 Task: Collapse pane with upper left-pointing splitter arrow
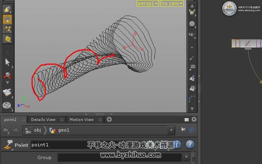pos(199,76)
